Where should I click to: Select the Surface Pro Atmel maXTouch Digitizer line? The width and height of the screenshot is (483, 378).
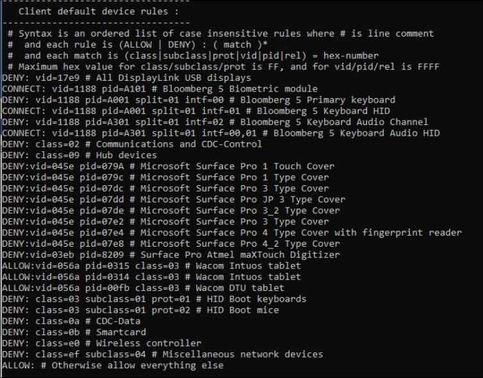[x=170, y=254]
